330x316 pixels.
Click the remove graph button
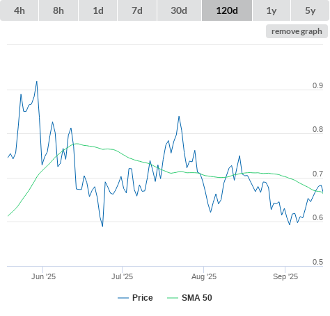[297, 31]
